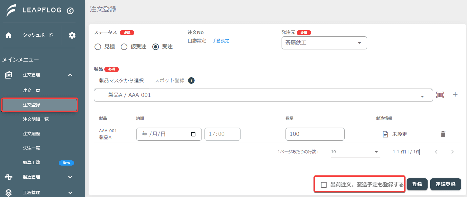This screenshot has height=197, width=467.
Task: Open 未設定 manufacturing info document icon
Action: tap(386, 134)
